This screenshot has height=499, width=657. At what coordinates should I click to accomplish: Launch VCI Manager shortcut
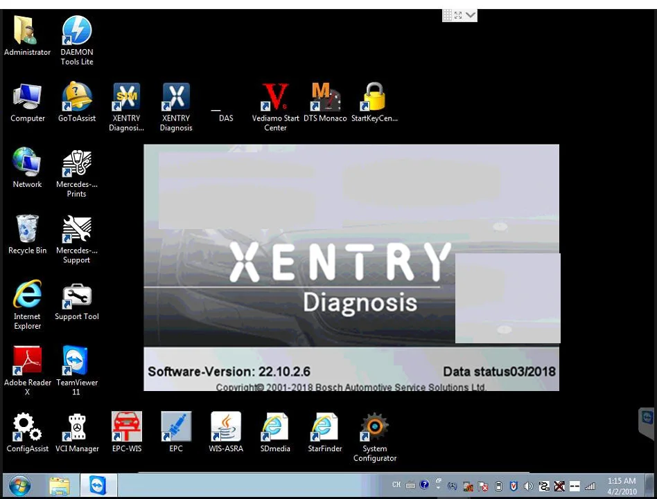click(x=77, y=432)
